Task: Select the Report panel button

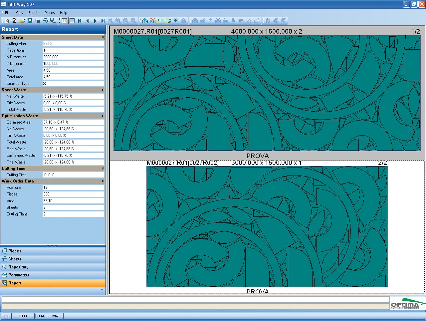Action: tap(53, 283)
